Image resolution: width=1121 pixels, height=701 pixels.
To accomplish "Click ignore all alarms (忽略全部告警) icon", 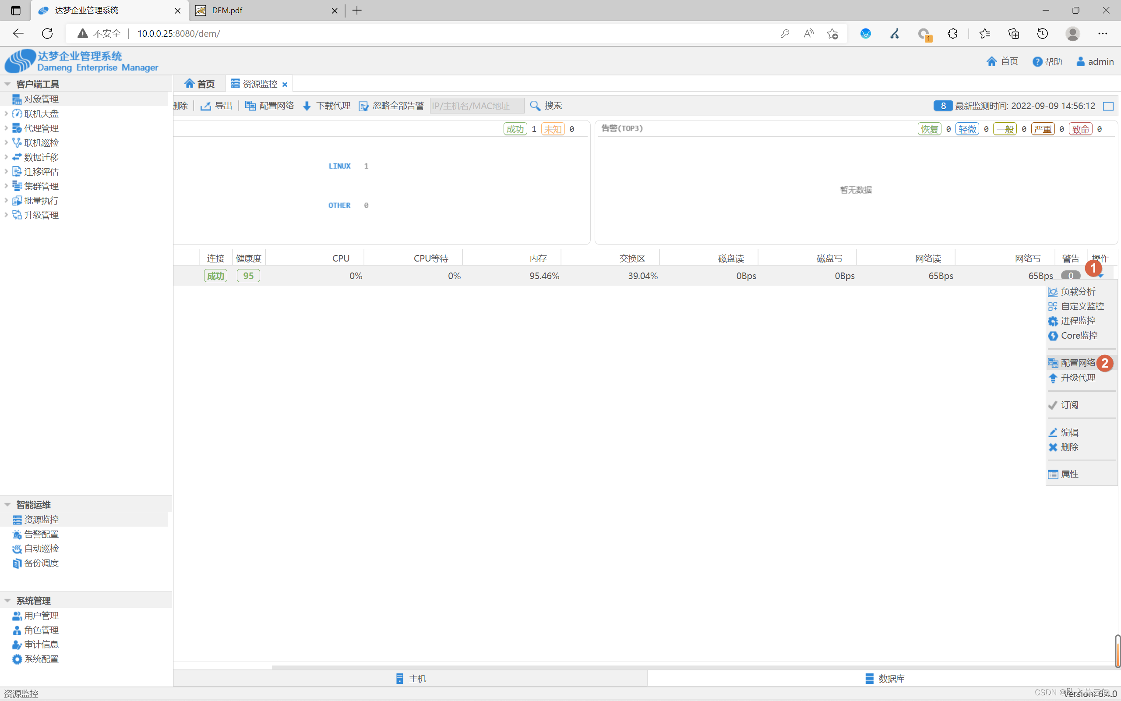I will tap(363, 106).
